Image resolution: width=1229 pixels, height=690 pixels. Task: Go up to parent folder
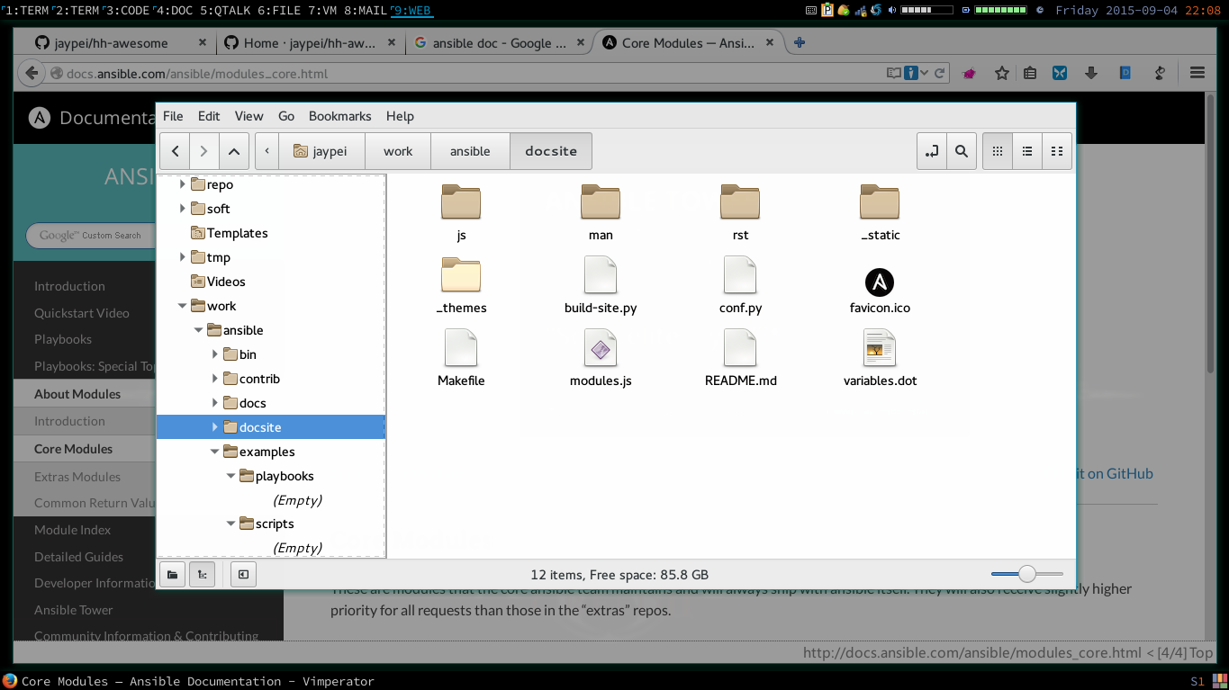point(234,151)
